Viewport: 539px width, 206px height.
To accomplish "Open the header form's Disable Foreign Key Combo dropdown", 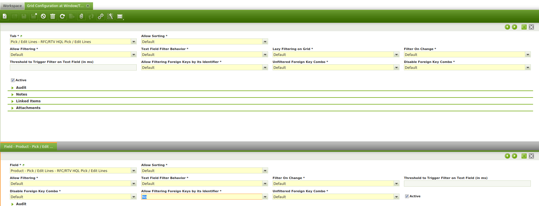I will pos(528,67).
